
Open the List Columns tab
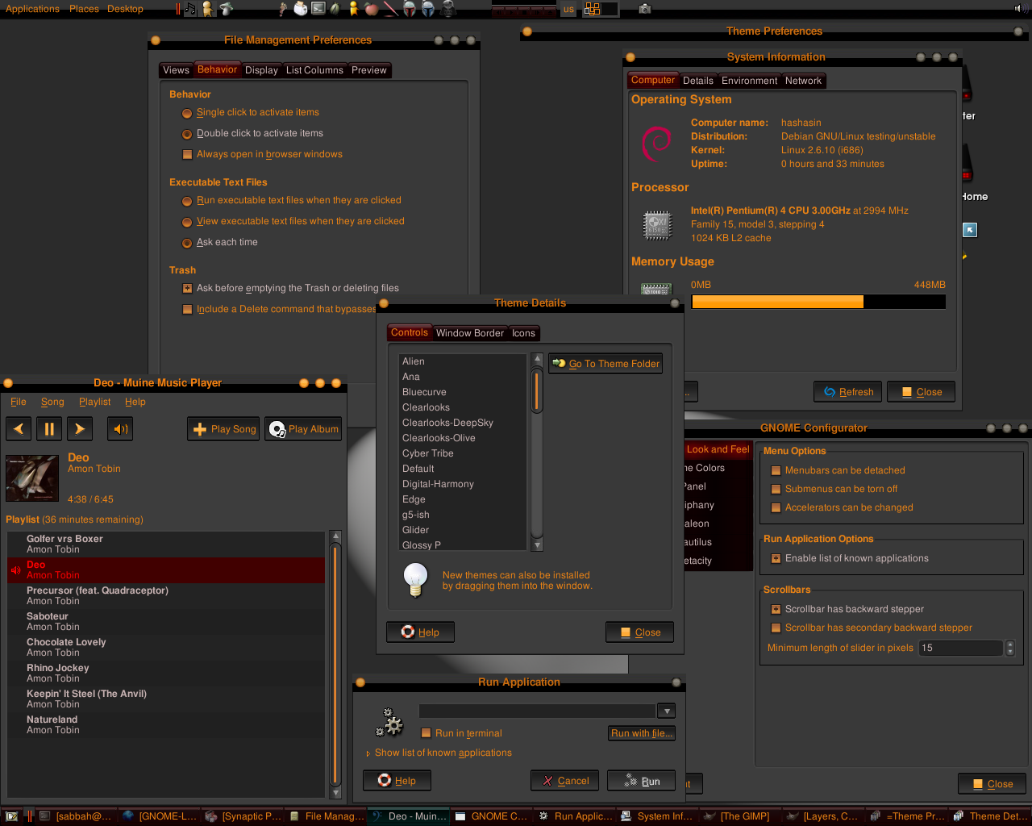coord(314,71)
